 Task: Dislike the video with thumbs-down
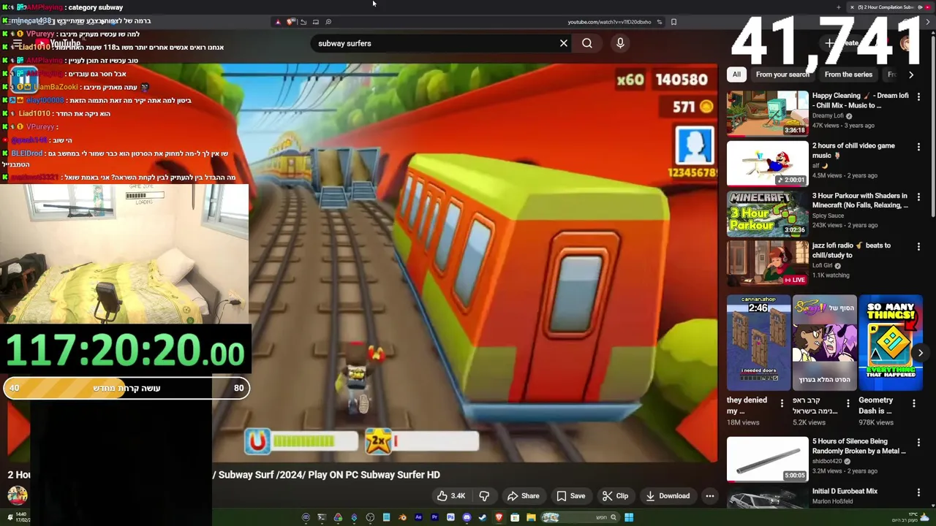pos(484,496)
